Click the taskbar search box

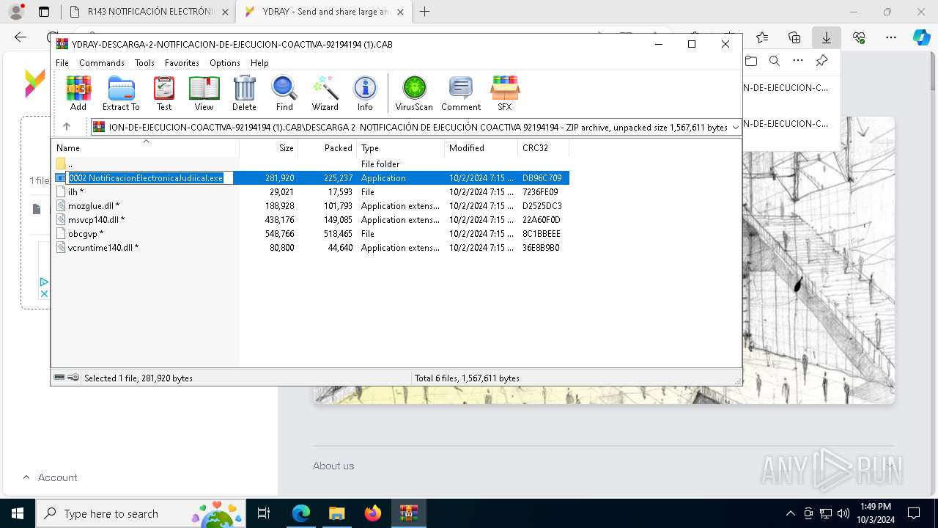[x=139, y=513]
